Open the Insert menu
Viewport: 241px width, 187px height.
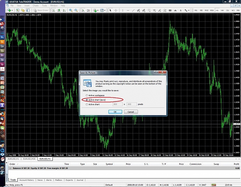click(27, 6)
